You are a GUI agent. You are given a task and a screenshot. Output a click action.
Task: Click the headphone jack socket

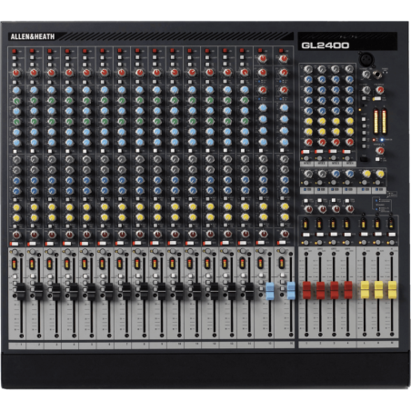coord(377,74)
